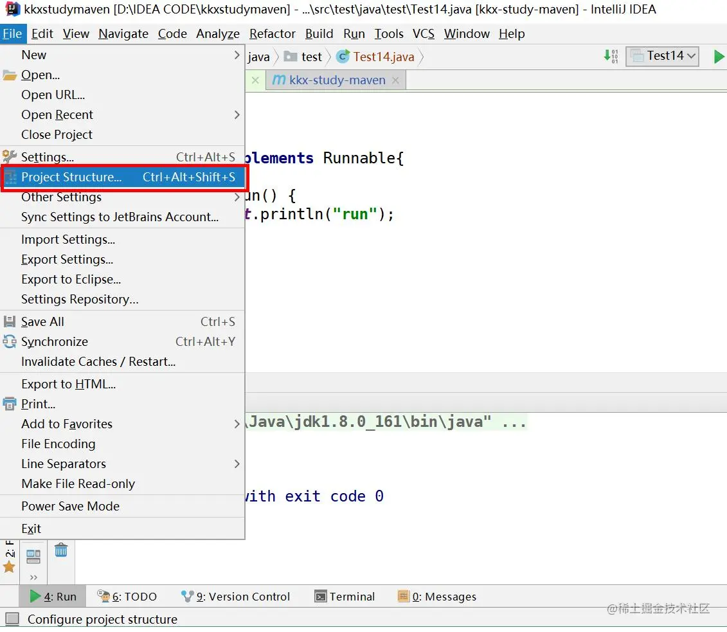Open the 0: Messages tool window tab
The image size is (727, 632).
436,596
